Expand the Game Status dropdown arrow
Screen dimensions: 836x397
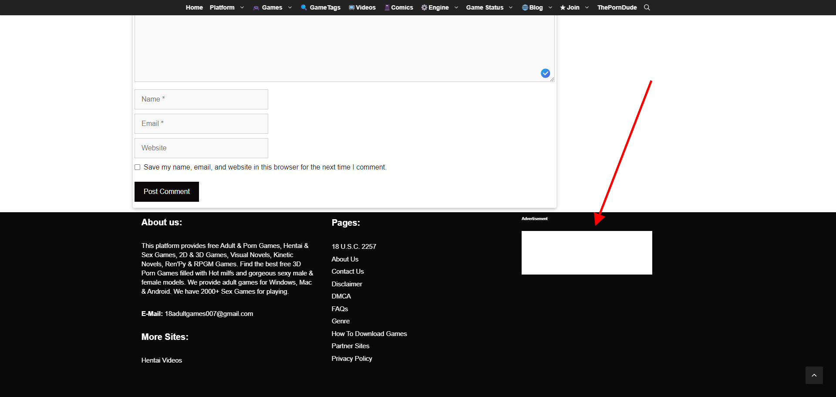pyautogui.click(x=511, y=7)
